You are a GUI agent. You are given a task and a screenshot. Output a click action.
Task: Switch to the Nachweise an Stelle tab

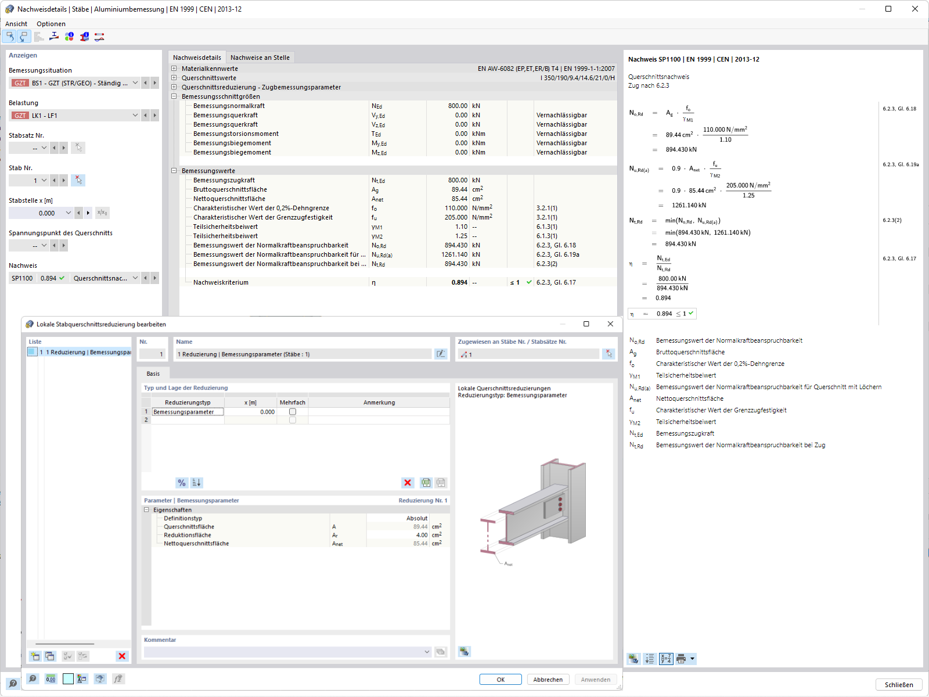tap(260, 58)
